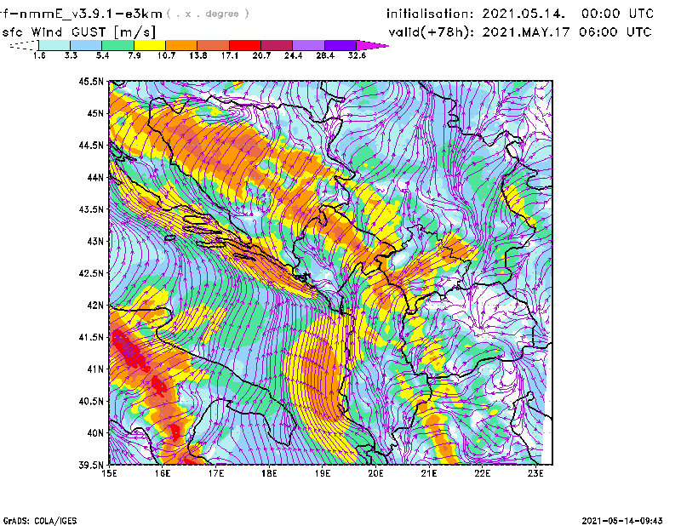Click the 45.5N latitude label
681x526 pixels.
click(91, 81)
